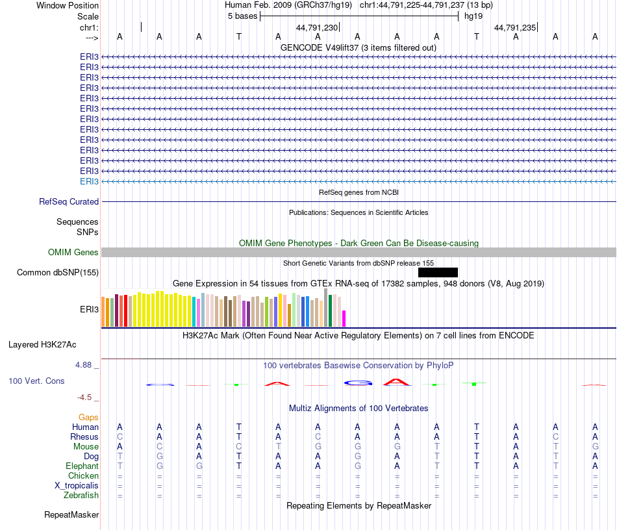Select the light-blue ERI3 transcript label
617x530 pixels.
pos(90,181)
